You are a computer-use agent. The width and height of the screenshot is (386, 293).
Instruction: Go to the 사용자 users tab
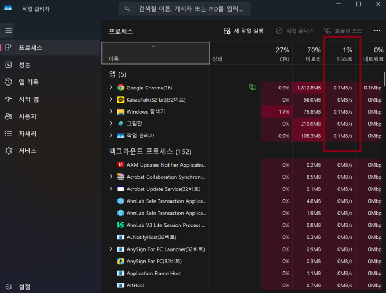click(50, 116)
